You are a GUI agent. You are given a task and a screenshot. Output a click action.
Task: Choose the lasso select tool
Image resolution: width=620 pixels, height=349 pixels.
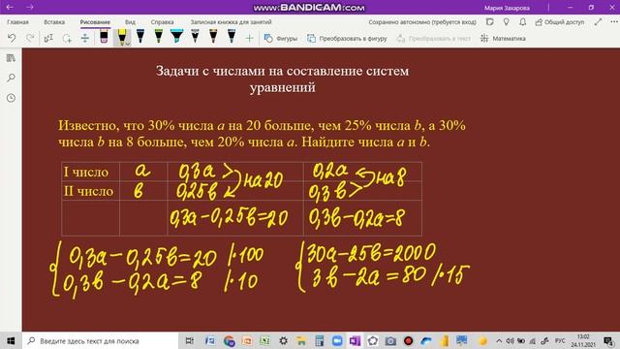[x=67, y=39]
